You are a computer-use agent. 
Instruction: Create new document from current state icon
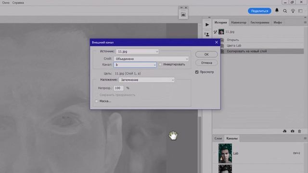(x=284, y=131)
